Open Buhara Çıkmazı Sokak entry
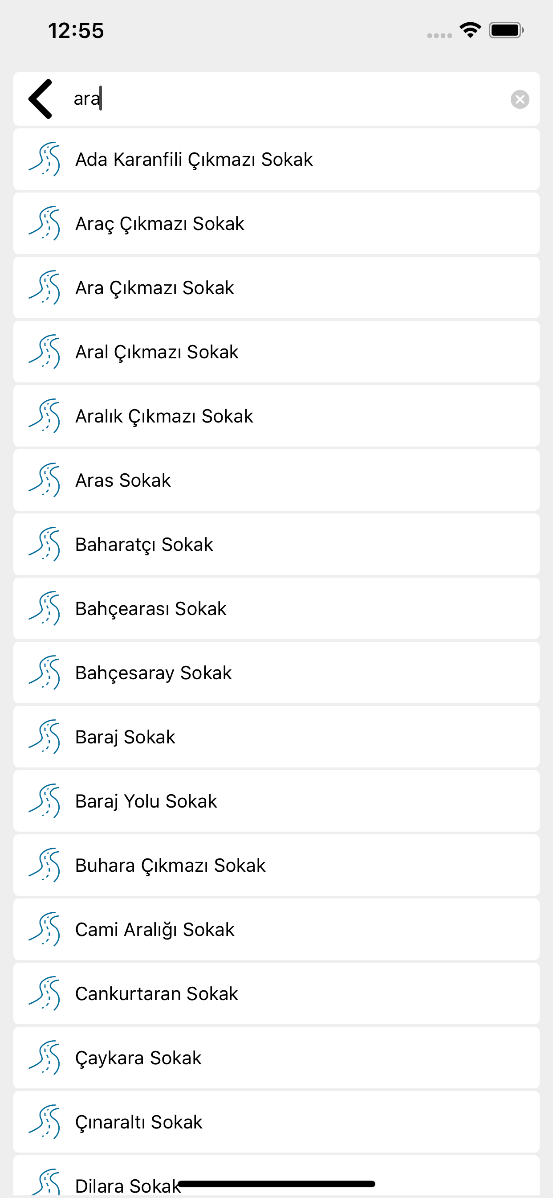553x1198 pixels. point(276,865)
